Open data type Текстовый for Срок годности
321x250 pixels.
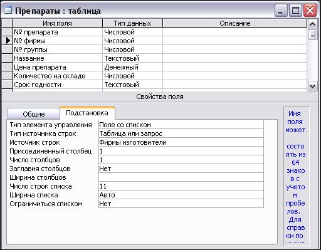[132, 85]
